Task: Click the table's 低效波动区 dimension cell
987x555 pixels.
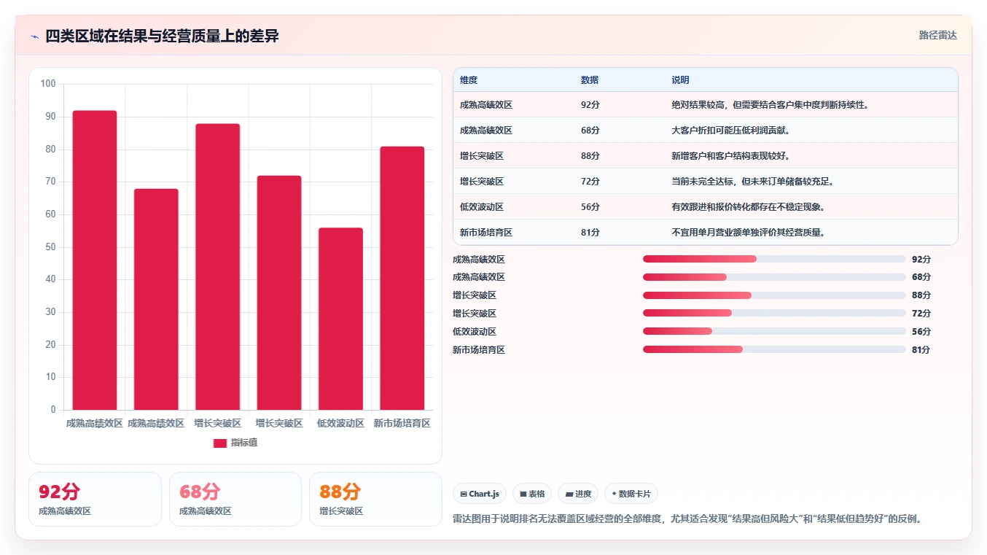Action: pos(482,207)
